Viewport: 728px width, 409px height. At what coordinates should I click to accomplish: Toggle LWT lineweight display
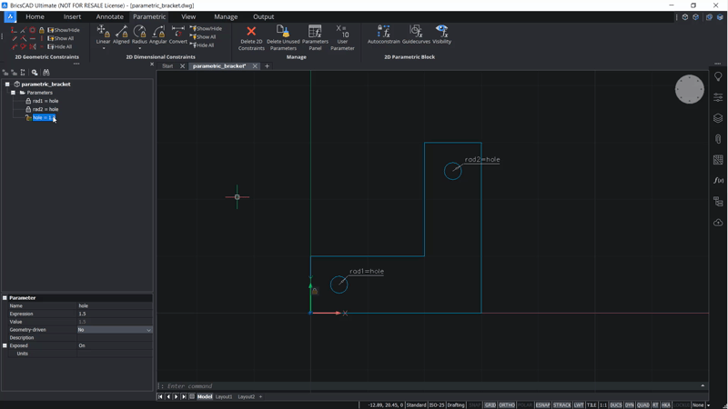pos(579,404)
